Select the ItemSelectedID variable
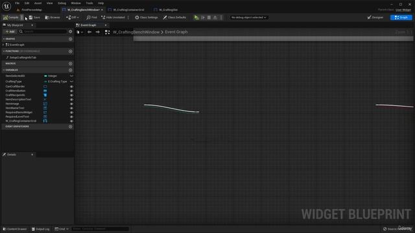Viewport: 415px width, 233px height. tap(15, 76)
